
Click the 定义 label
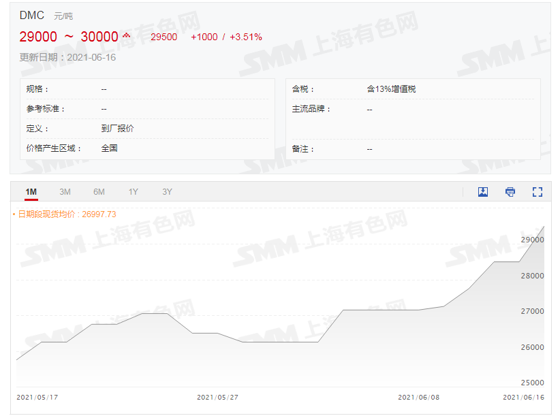pos(37,129)
